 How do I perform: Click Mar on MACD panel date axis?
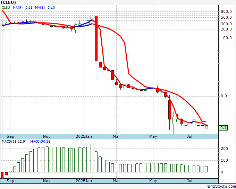coord(117,181)
